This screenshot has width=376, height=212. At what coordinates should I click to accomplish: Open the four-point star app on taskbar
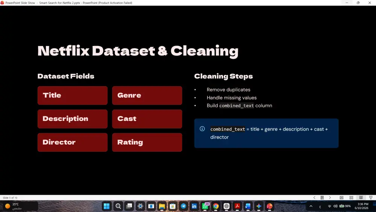[x=259, y=206]
